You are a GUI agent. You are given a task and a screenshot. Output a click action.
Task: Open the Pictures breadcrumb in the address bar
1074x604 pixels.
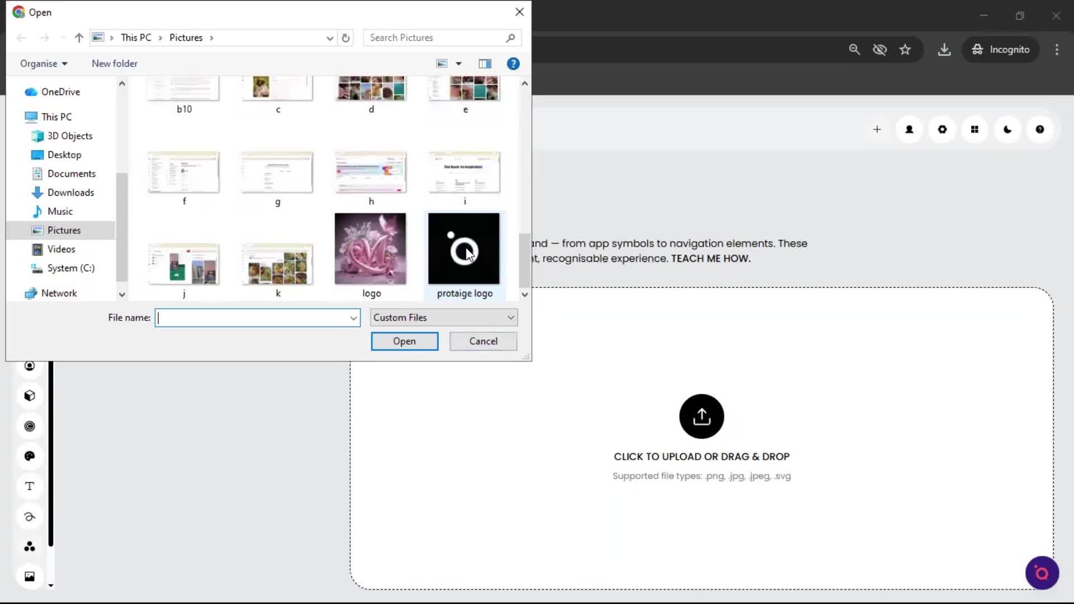coord(185,37)
